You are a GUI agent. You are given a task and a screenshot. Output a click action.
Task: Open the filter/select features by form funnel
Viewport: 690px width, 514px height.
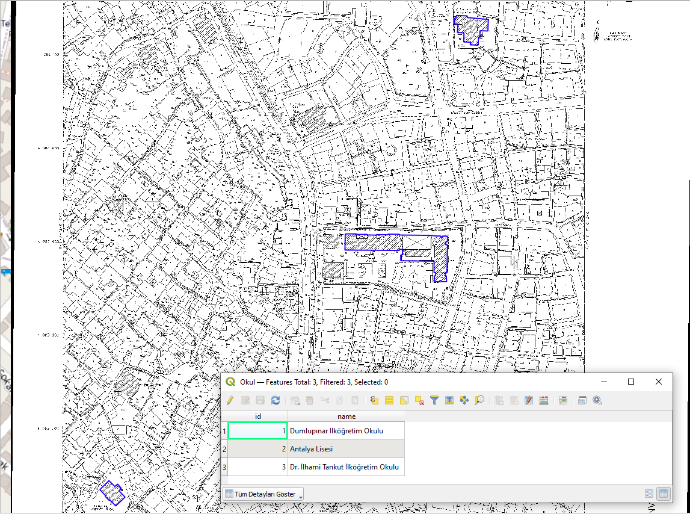click(434, 400)
